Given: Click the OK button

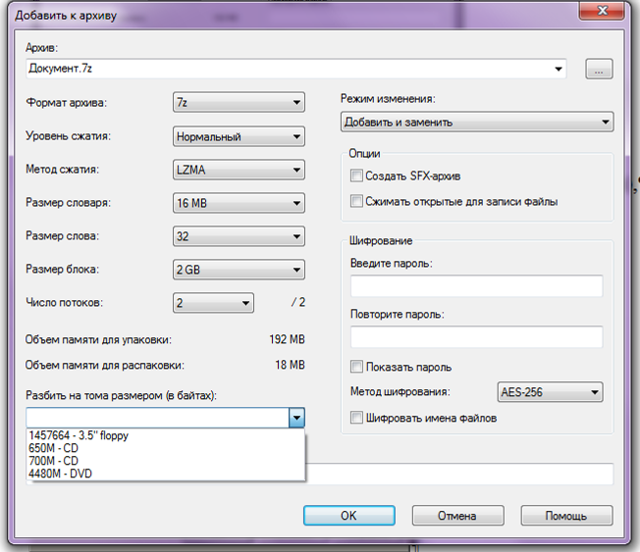Looking at the screenshot, I should click(x=349, y=516).
